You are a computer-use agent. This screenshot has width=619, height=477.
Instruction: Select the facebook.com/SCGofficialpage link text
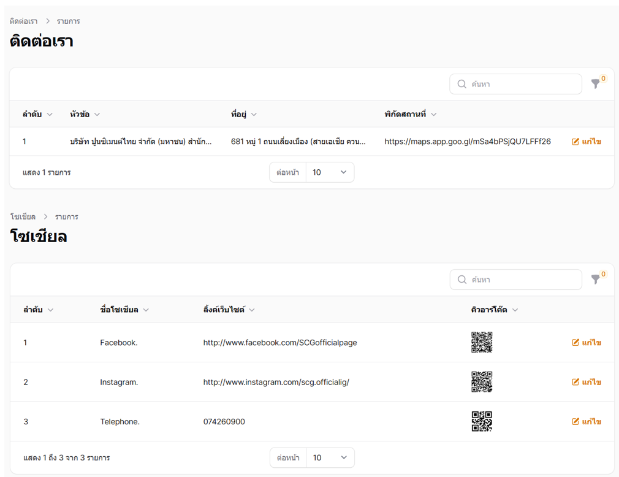280,342
